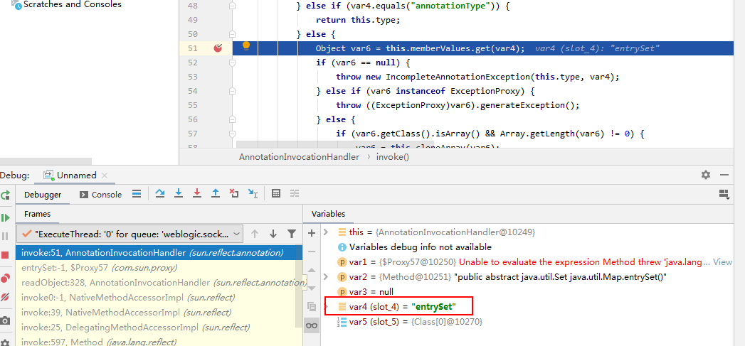Click the Step Over debugger icon

click(x=159, y=194)
